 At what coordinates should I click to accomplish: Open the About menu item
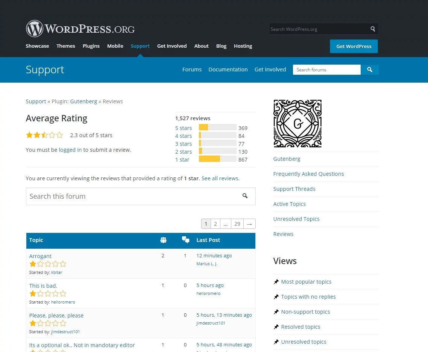tap(202, 46)
